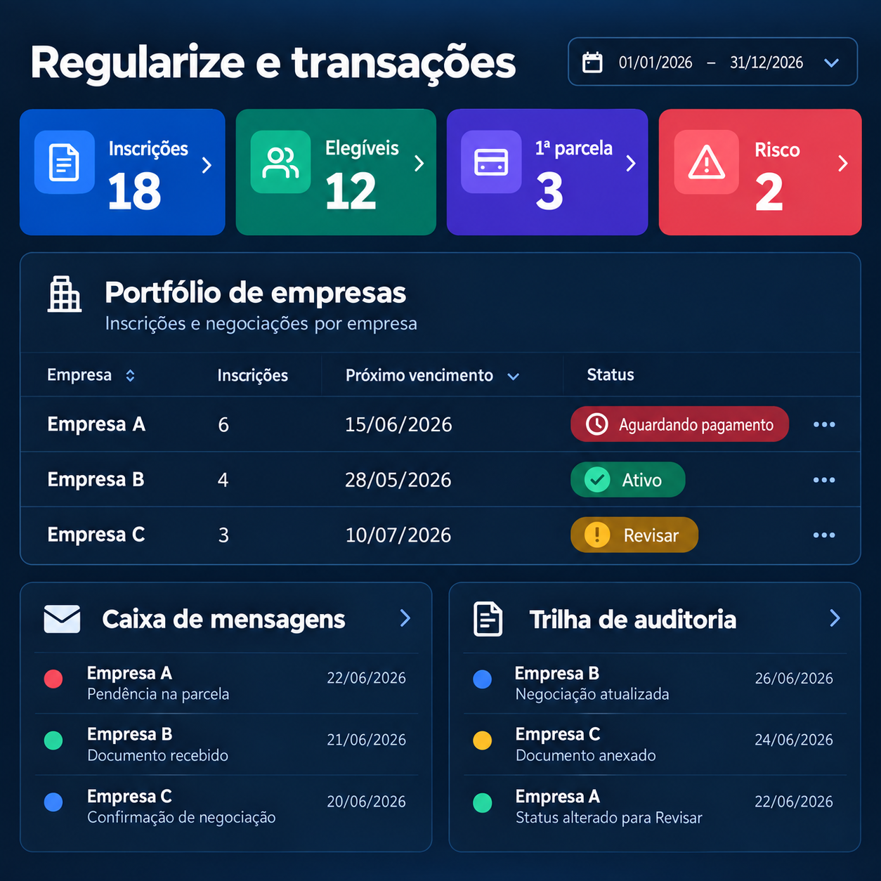Click the Trilha de auditoria heading
Image resolution: width=881 pixels, height=881 pixels.
(633, 620)
